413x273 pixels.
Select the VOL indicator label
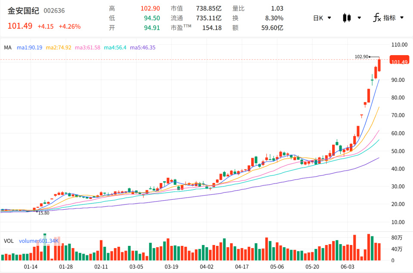coord(9,241)
